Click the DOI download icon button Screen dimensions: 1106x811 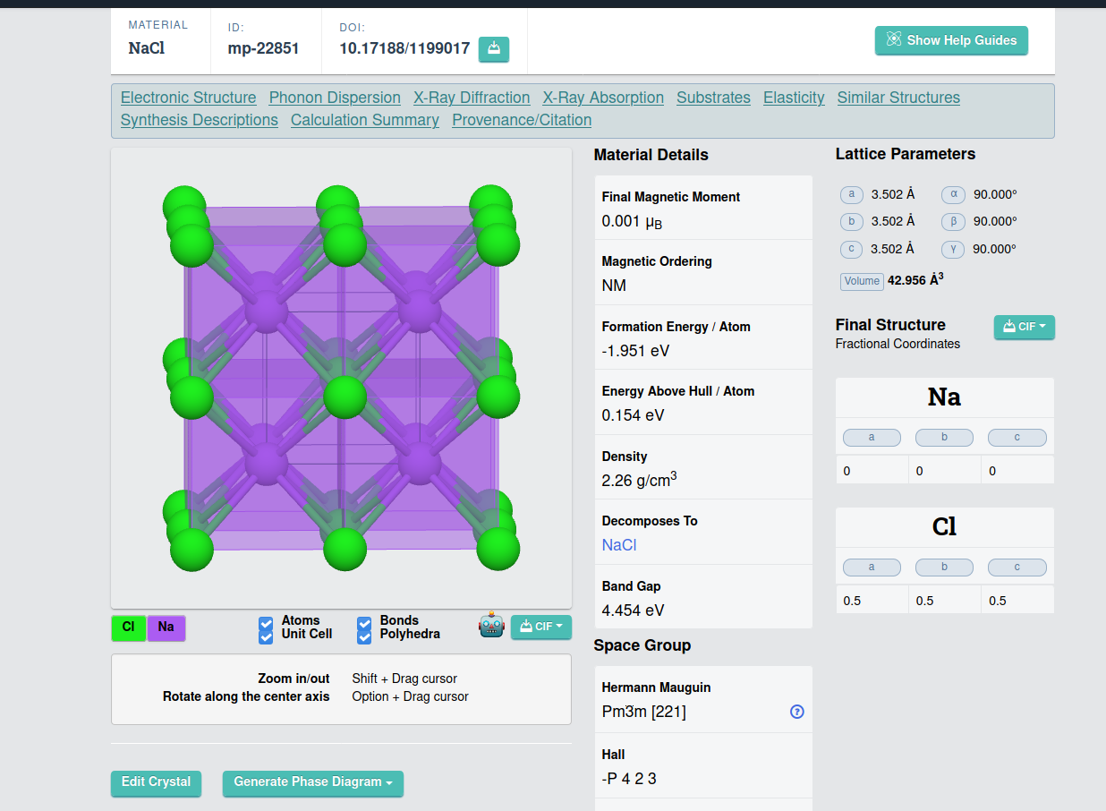click(494, 49)
